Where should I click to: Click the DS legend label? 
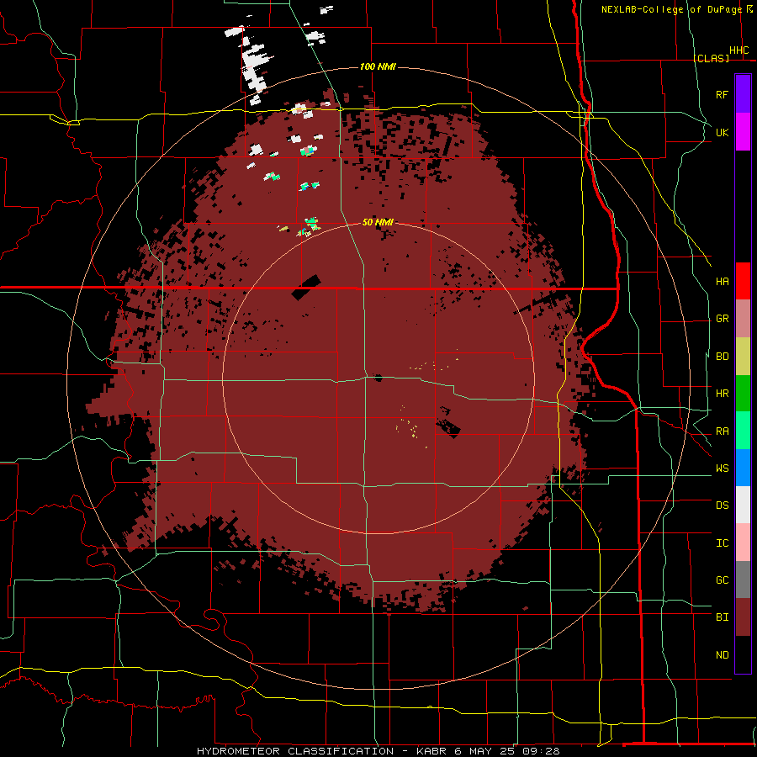722,506
